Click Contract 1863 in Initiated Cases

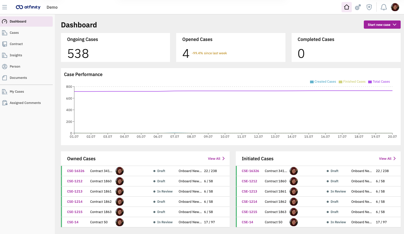[x=275, y=212]
